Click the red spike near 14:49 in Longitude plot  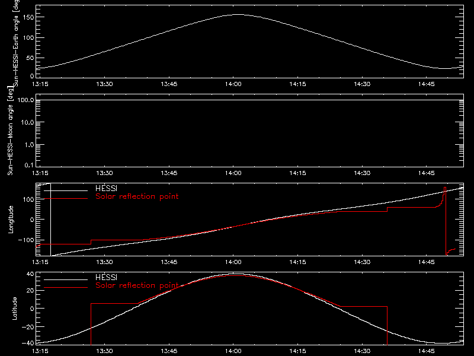pos(446,221)
